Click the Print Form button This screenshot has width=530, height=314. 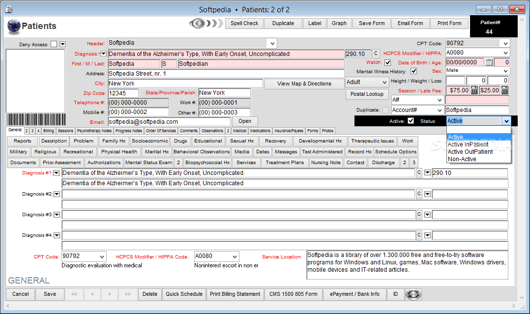[449, 23]
